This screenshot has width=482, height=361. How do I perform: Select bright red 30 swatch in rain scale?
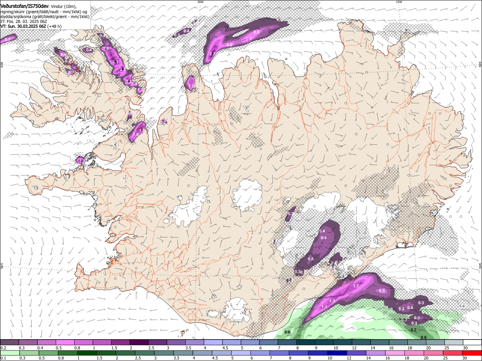point(472,353)
